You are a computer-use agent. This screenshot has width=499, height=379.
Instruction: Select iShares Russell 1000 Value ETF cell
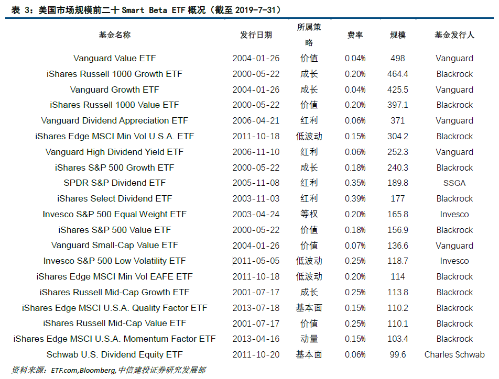[115, 105]
